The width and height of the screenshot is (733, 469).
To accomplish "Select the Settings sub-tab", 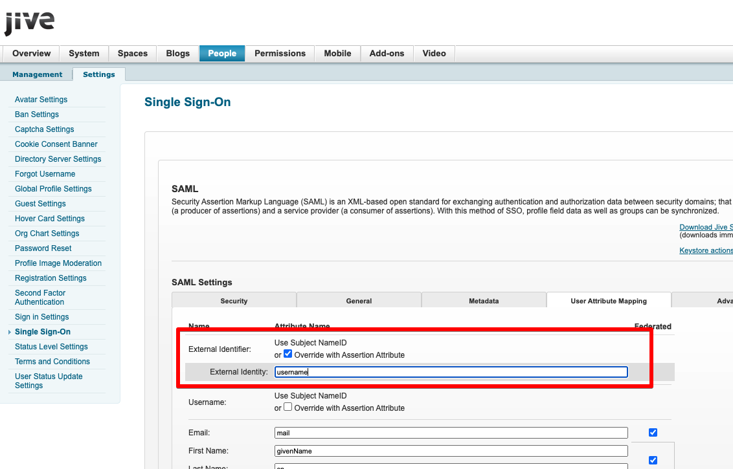I will pyautogui.click(x=98, y=74).
